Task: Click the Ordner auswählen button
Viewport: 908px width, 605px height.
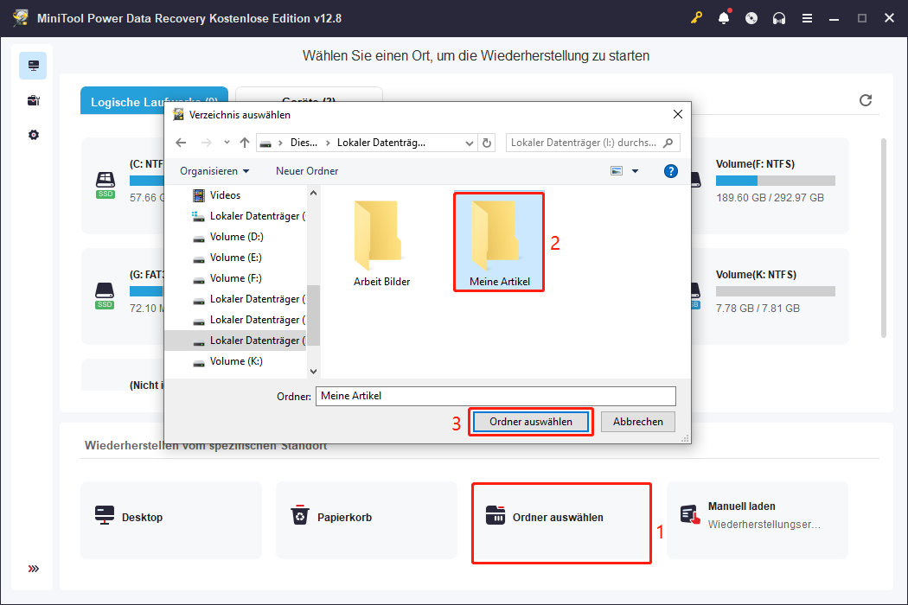Action: [530, 421]
